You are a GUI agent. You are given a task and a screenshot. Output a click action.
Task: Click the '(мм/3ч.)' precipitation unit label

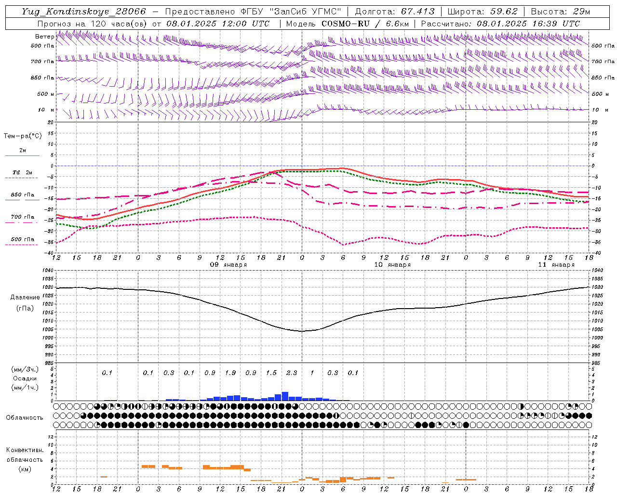pos(25,369)
